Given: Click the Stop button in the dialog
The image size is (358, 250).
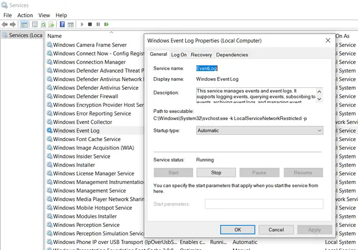Looking at the screenshot, I should click(216, 172).
